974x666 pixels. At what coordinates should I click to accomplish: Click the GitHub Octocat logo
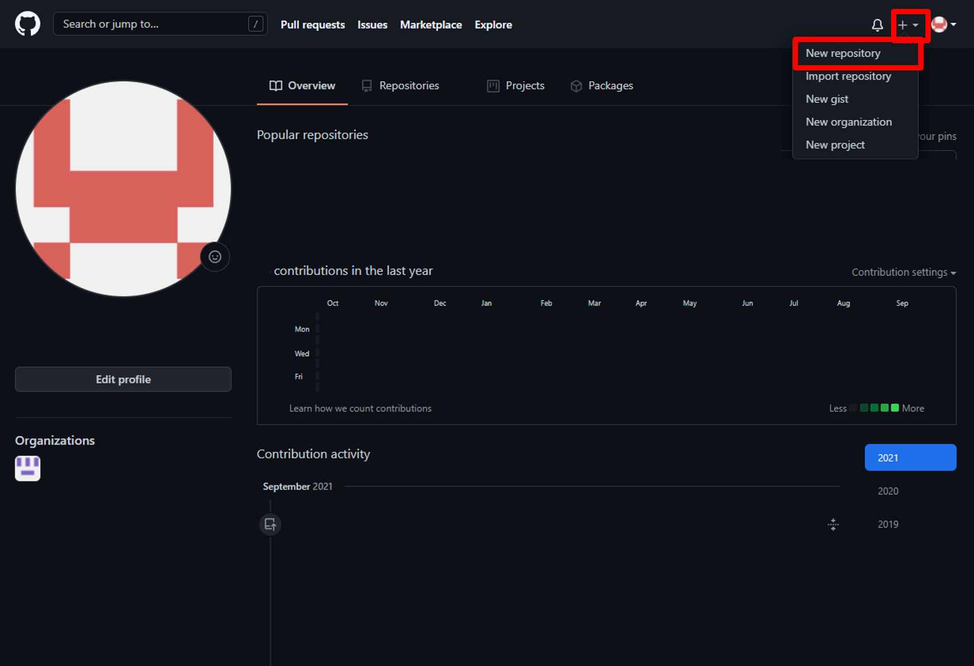click(x=27, y=24)
